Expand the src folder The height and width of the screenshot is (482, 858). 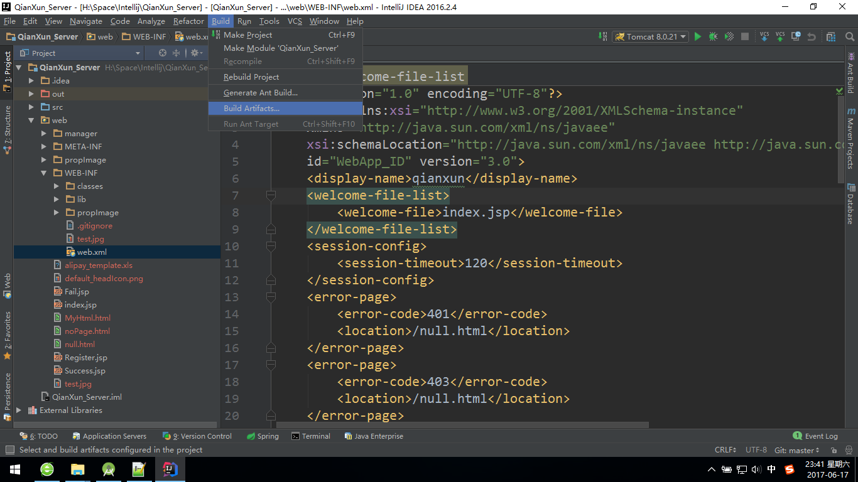pyautogui.click(x=31, y=107)
